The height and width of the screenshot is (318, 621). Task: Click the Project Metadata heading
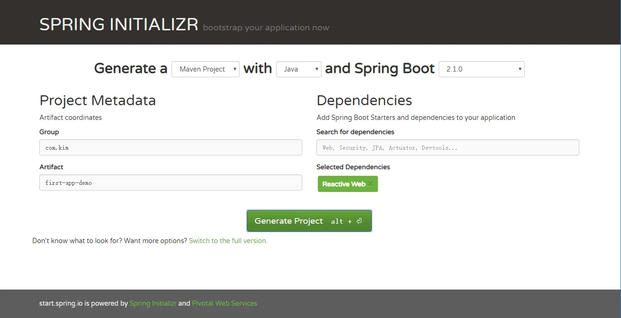click(98, 100)
